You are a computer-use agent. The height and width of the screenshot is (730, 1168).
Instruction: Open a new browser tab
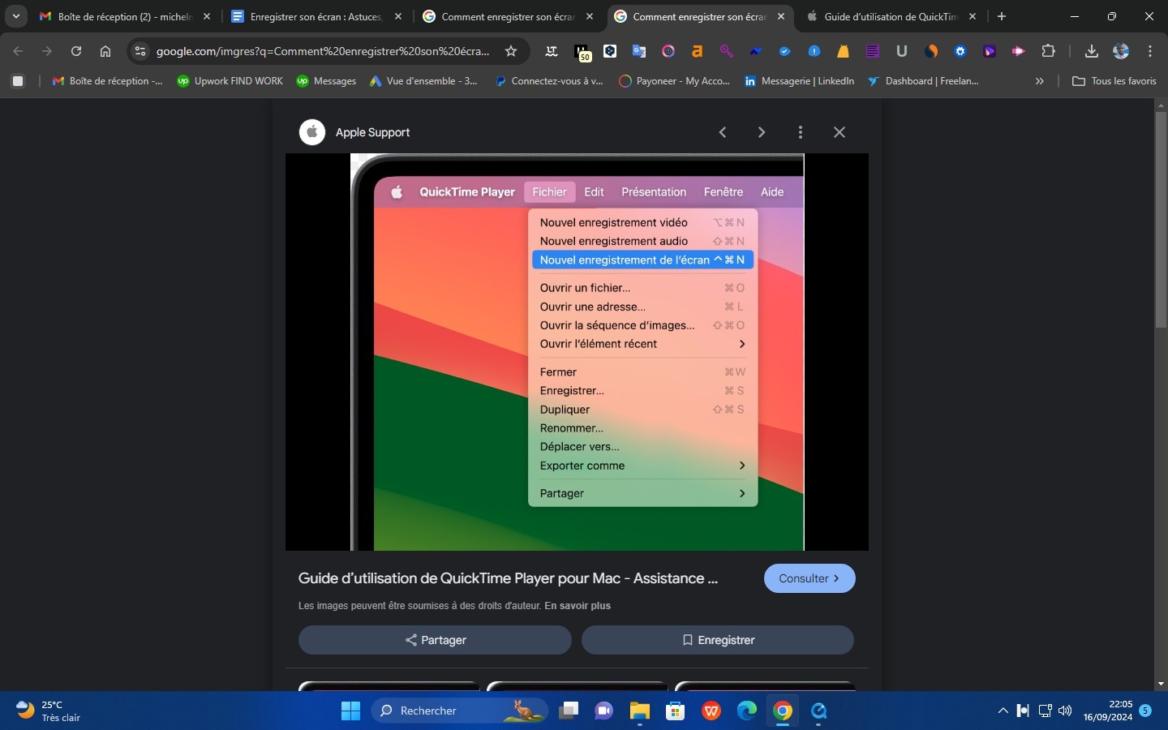[1002, 16]
